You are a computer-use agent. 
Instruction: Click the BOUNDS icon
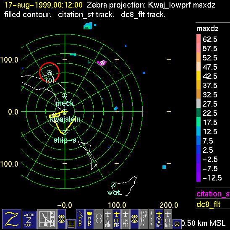coord(152,219)
